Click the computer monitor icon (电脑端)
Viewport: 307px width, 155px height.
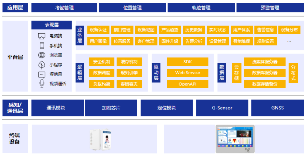42,36
